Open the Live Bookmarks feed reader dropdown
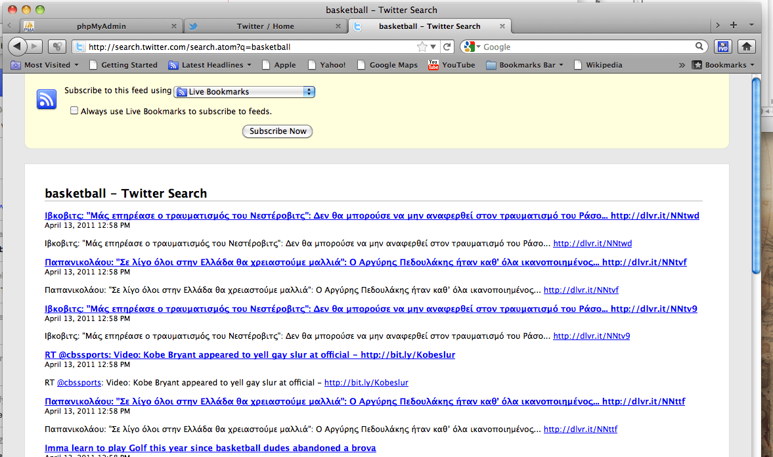Viewport: 773px width, 457px height. 244,92
